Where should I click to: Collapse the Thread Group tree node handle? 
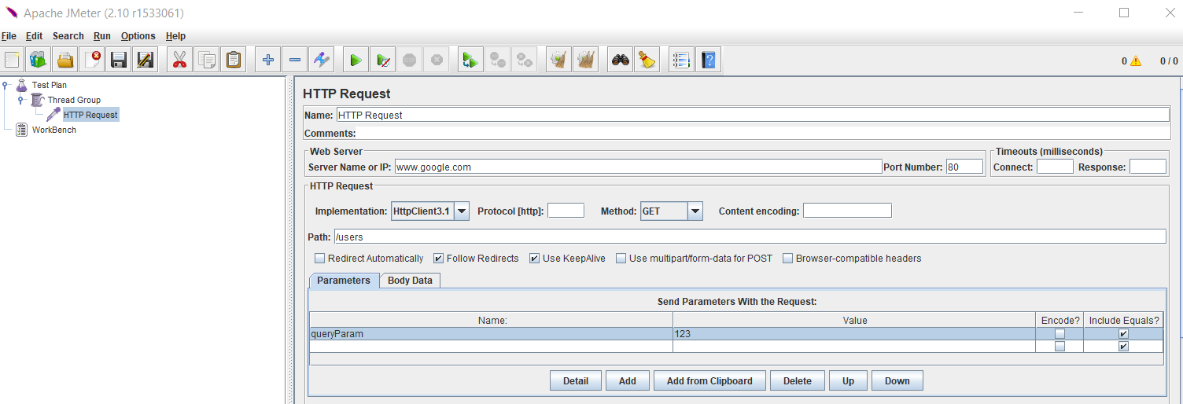(x=20, y=100)
